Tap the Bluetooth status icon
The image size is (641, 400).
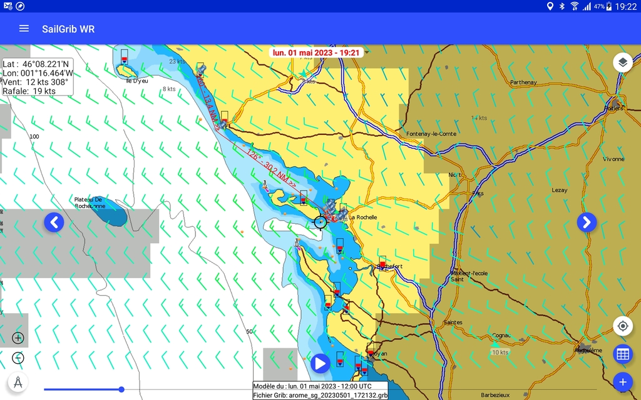click(562, 6)
